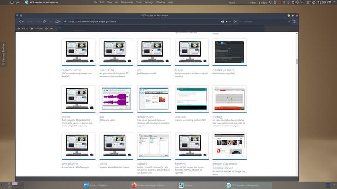
Task: Open the nextcloud-client package link
Action: tap(223, 70)
